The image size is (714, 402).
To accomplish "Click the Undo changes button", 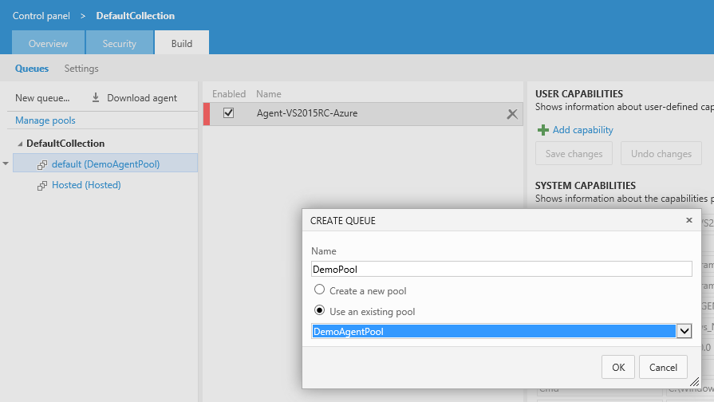I will coord(661,153).
